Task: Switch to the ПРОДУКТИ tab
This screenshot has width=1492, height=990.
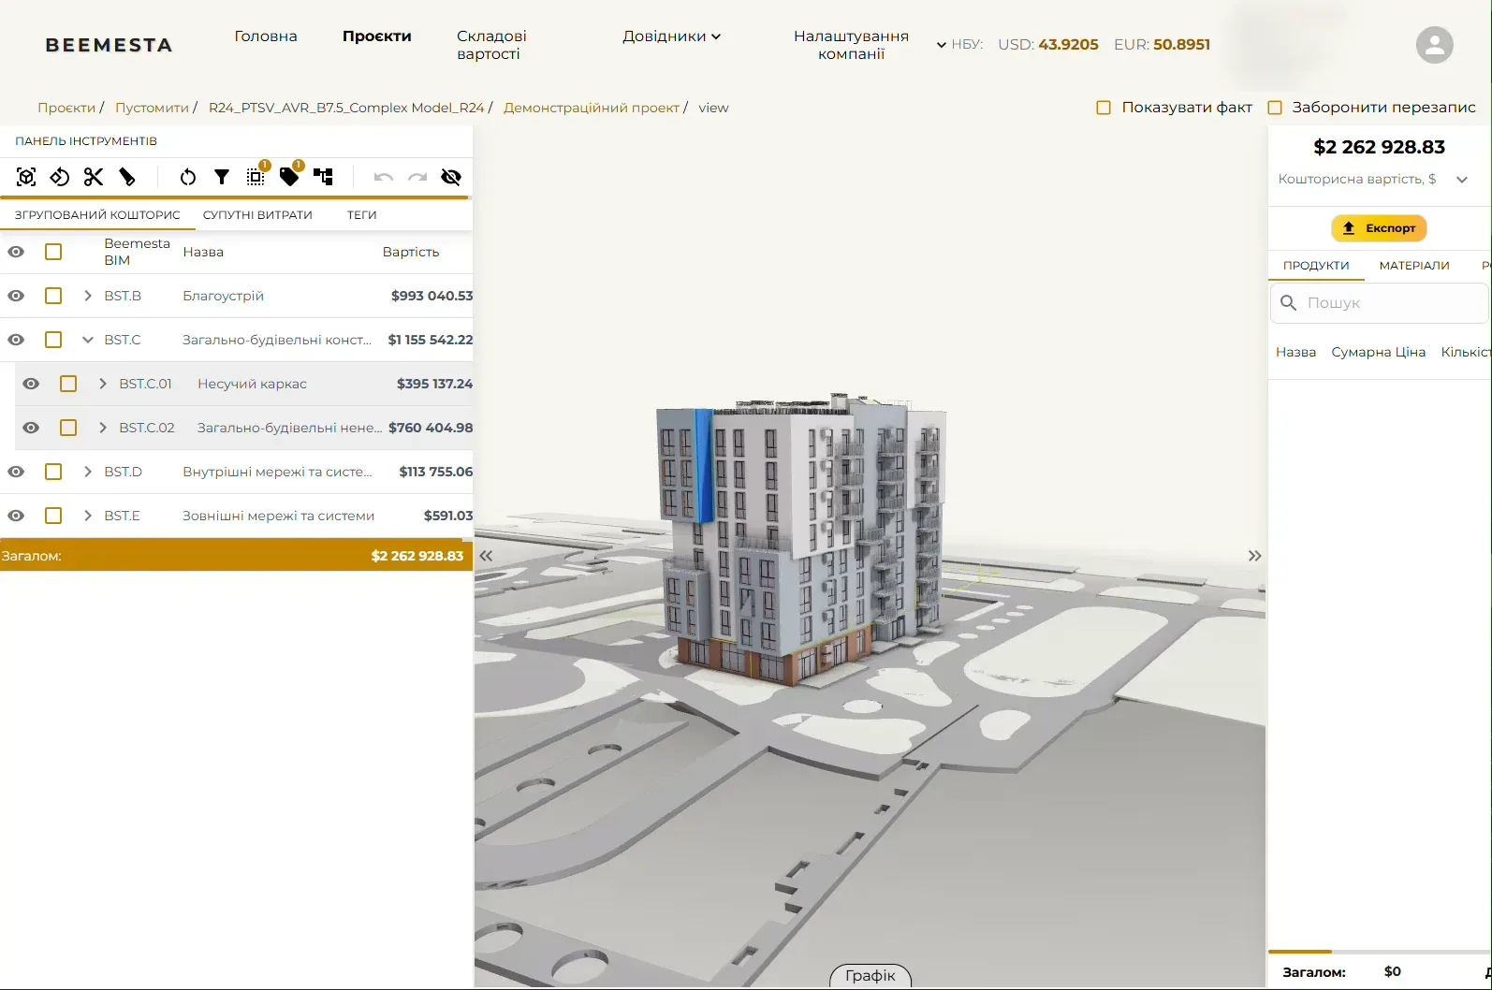Action: pyautogui.click(x=1316, y=266)
